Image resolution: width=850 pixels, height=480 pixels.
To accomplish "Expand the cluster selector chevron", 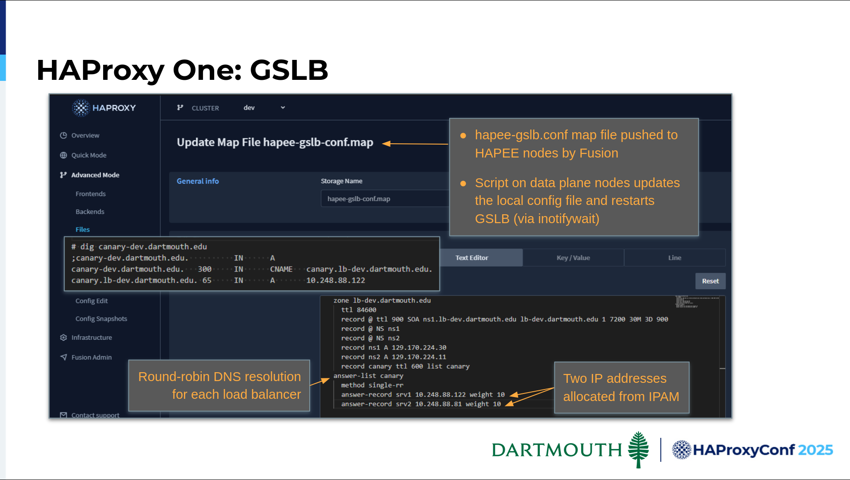I will (x=283, y=108).
